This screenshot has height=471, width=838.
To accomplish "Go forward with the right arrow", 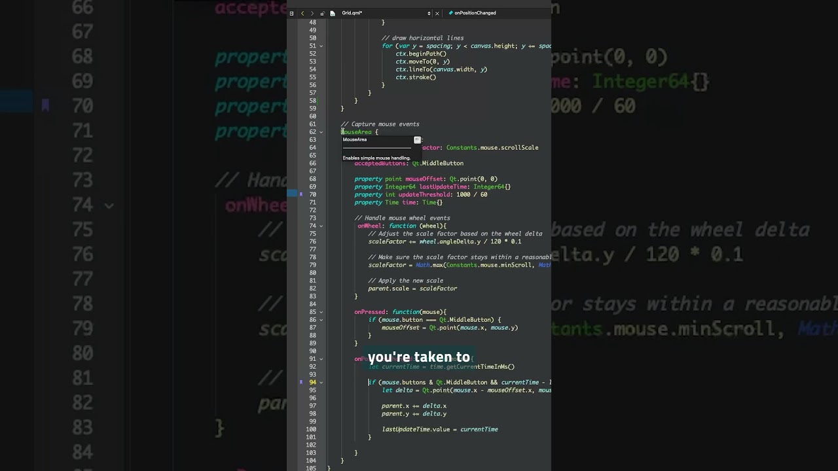I will (312, 13).
